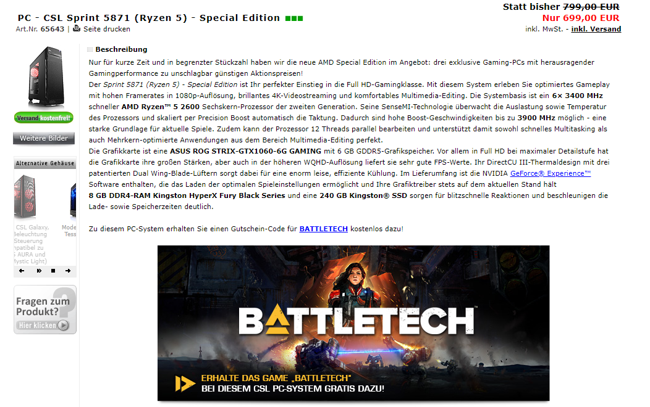Click the product title PC - CSL Sprint 5871
Screen dimensions: 650x407
(149, 18)
